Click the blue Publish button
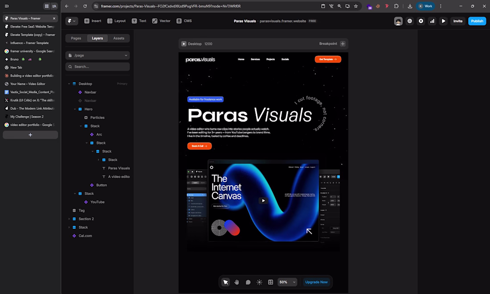The height and width of the screenshot is (294, 490). [x=477, y=21]
